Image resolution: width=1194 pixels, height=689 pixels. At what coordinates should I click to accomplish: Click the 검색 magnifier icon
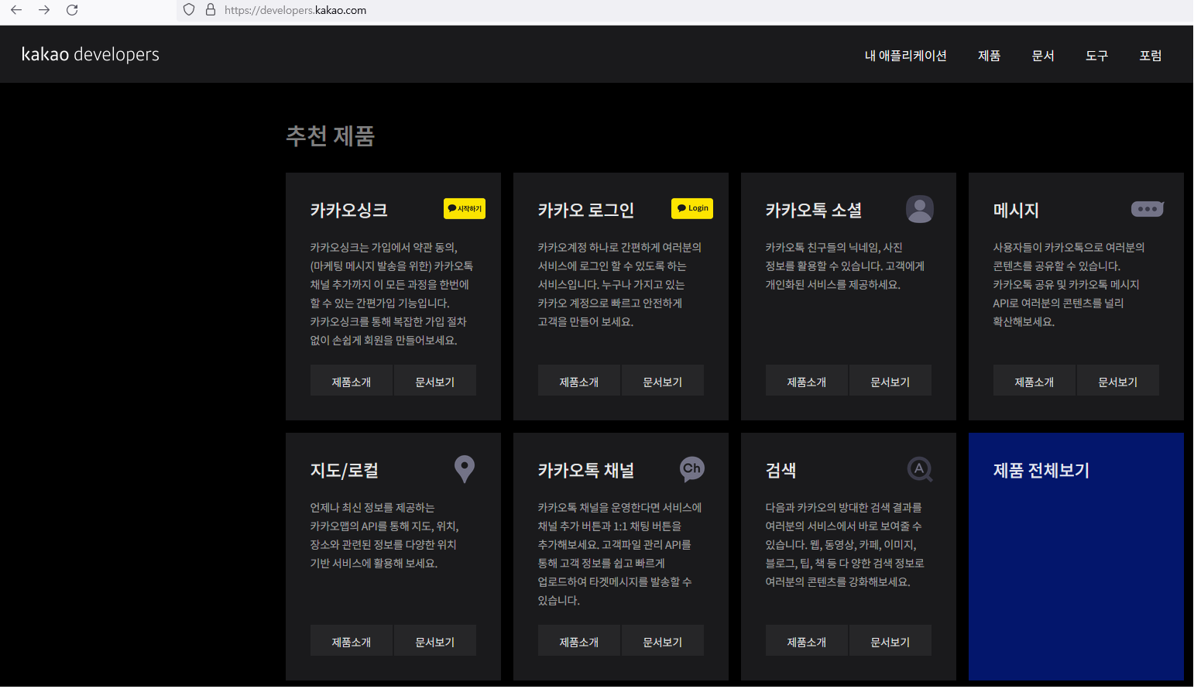pyautogui.click(x=920, y=469)
